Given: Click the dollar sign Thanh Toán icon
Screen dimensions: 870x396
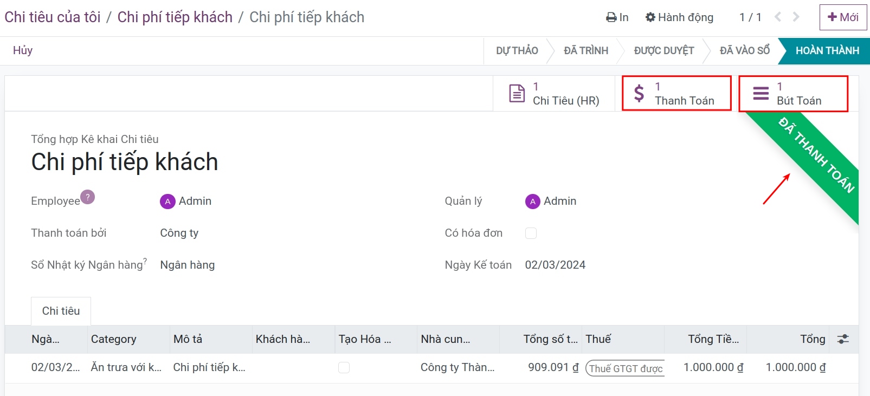Looking at the screenshot, I should [x=639, y=93].
